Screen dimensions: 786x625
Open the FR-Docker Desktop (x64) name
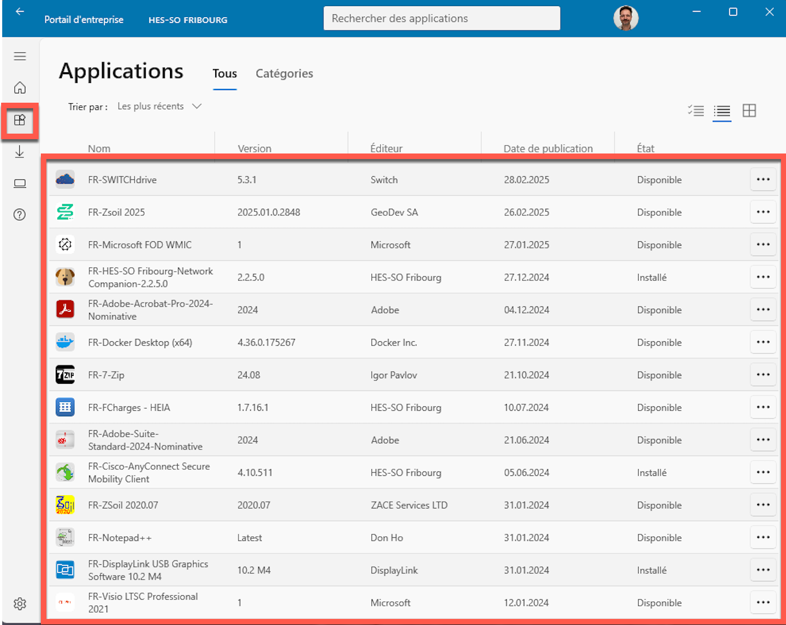140,343
